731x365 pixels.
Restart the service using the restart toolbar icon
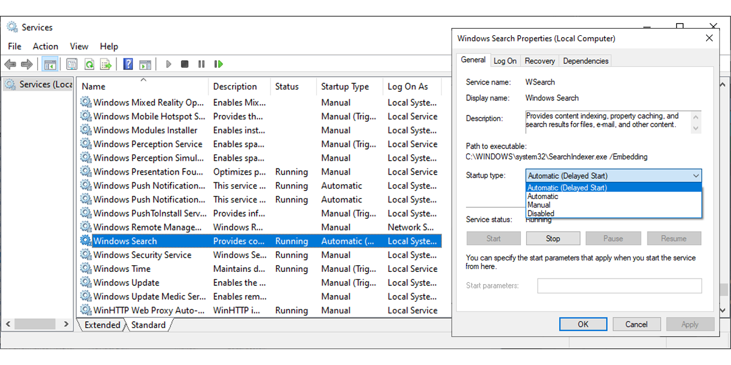point(217,64)
